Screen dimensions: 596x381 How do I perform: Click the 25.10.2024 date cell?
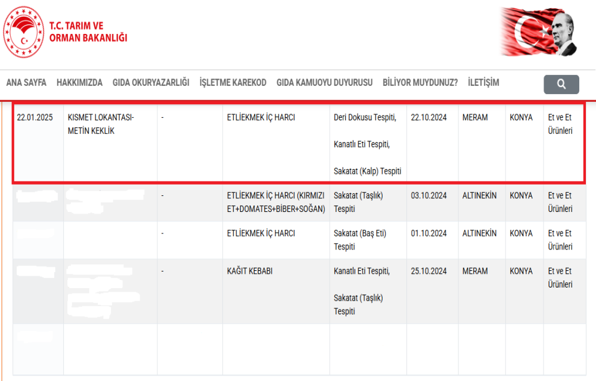[x=429, y=271]
